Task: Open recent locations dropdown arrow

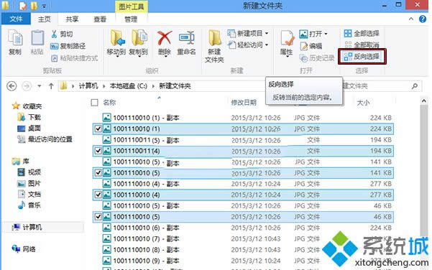Action: (40, 86)
